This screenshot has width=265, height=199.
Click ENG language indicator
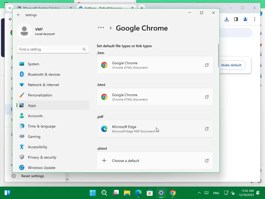216,193
